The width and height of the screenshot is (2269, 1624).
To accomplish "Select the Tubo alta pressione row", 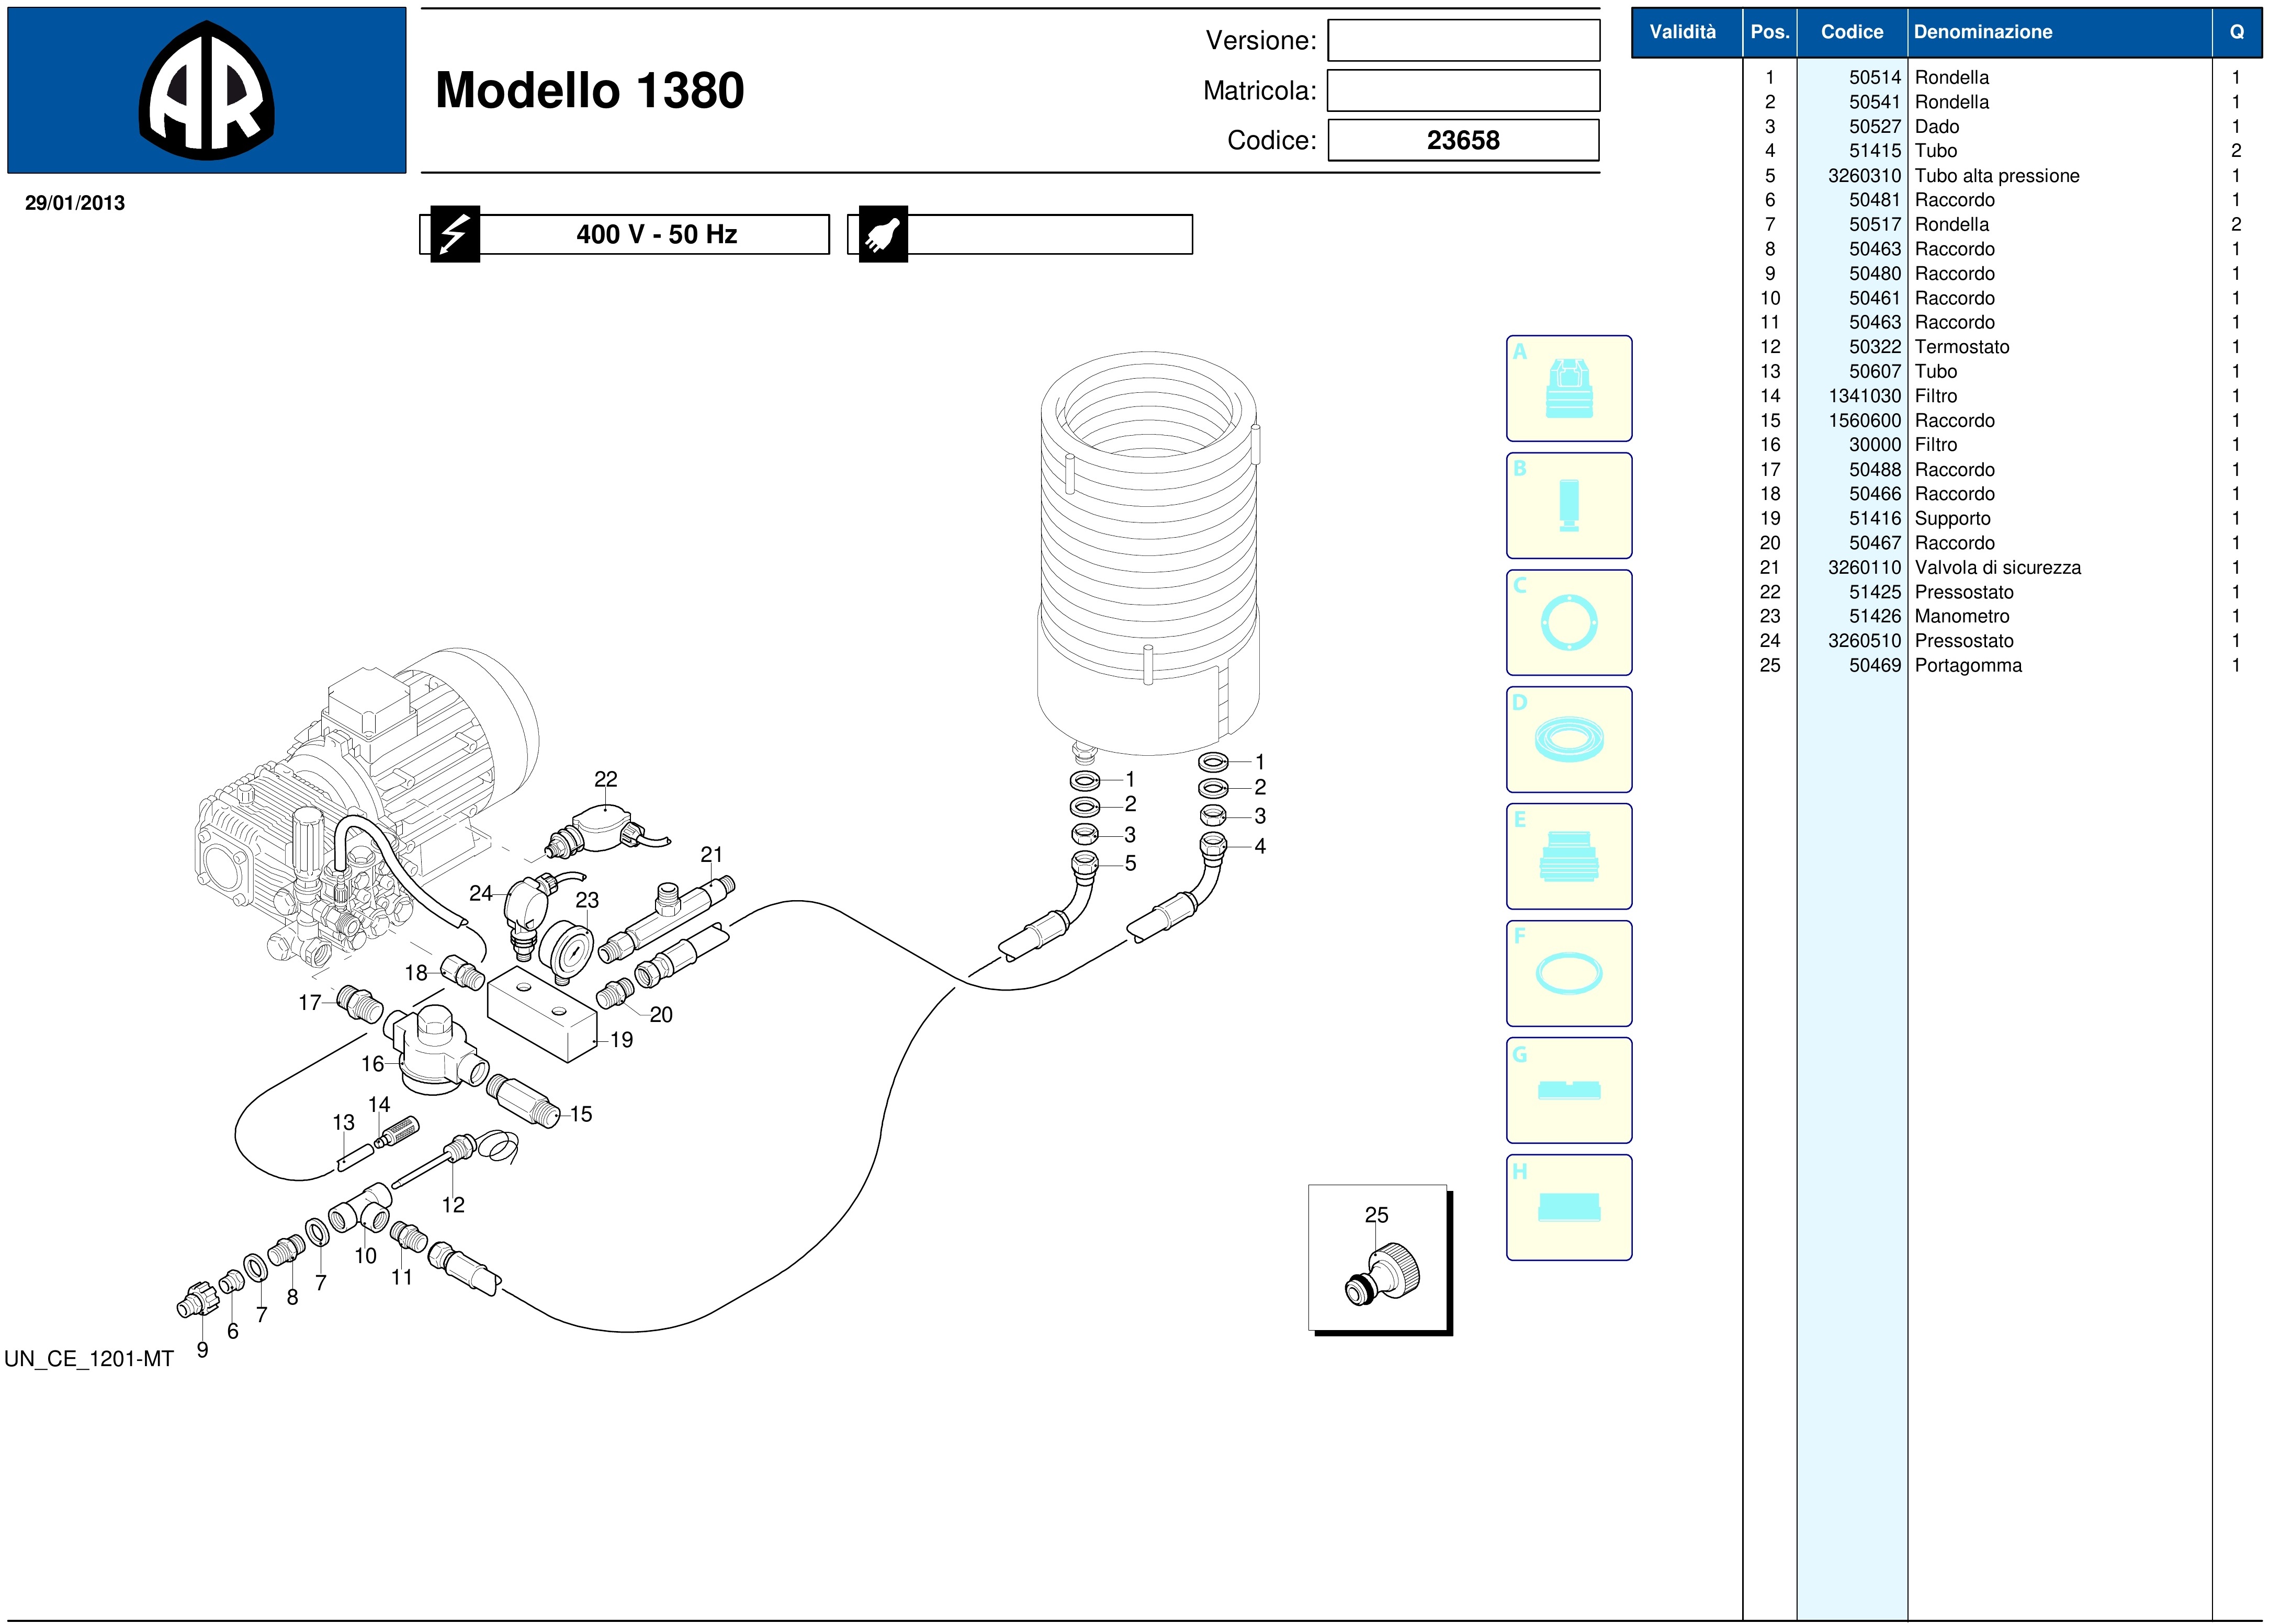I will [x=1996, y=176].
